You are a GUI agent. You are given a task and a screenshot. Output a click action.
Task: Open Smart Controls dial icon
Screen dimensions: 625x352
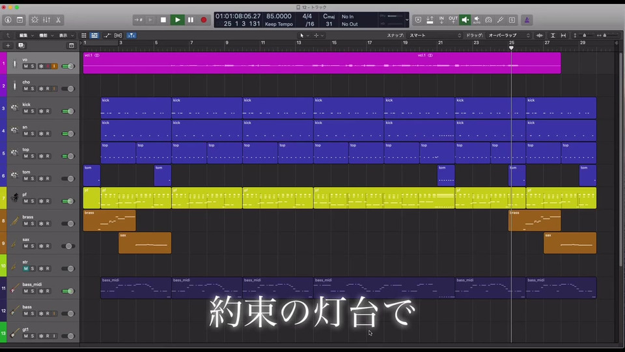35,20
